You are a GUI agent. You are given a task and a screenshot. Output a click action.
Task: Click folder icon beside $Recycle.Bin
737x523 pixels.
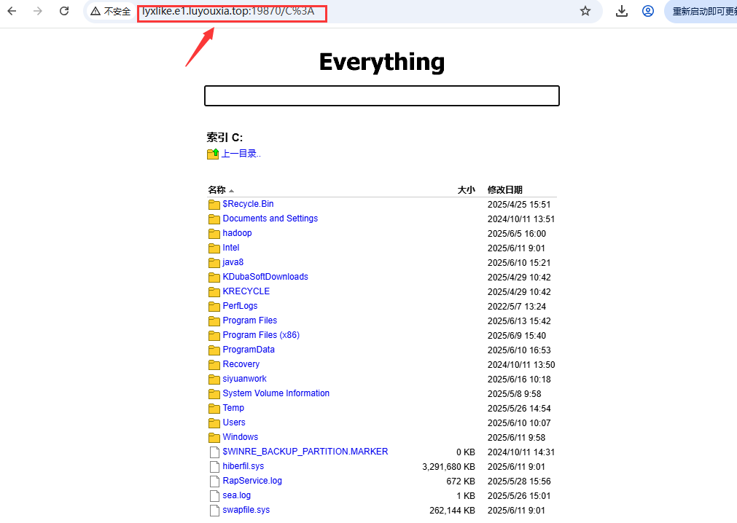214,204
